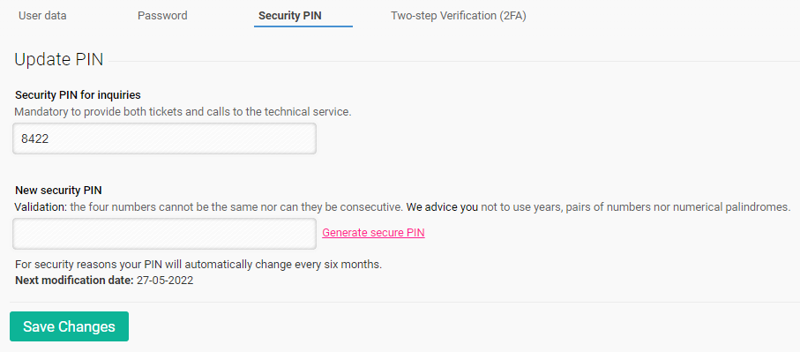Click the Update PIN section heading
800x352 pixels.
pos(59,60)
